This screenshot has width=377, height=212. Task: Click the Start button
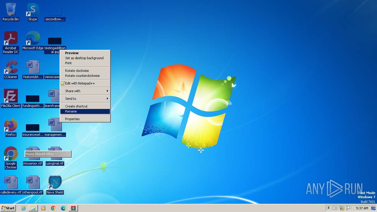click(8, 208)
